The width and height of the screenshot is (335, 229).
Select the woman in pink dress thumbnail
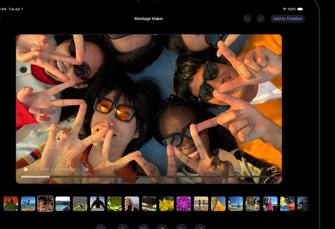270,204
